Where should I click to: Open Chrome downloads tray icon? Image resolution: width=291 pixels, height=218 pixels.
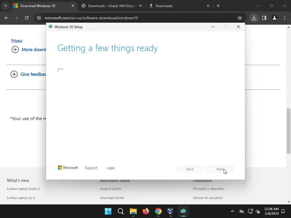254,18
